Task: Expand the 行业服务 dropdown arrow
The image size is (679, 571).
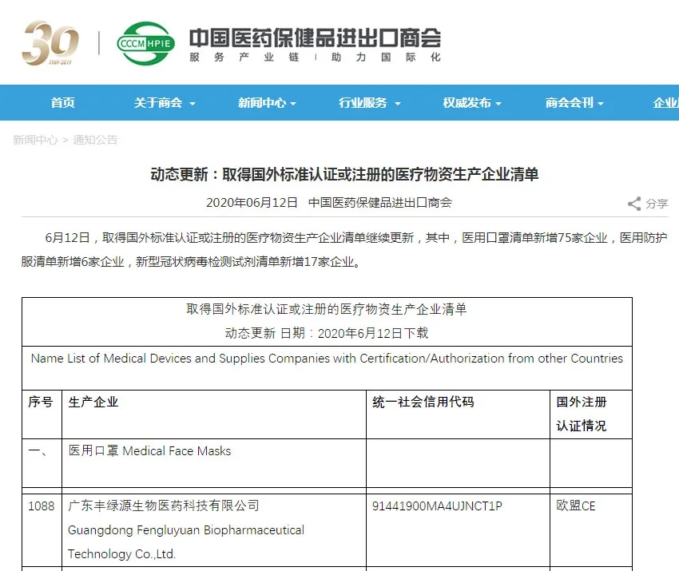Action: [x=398, y=104]
